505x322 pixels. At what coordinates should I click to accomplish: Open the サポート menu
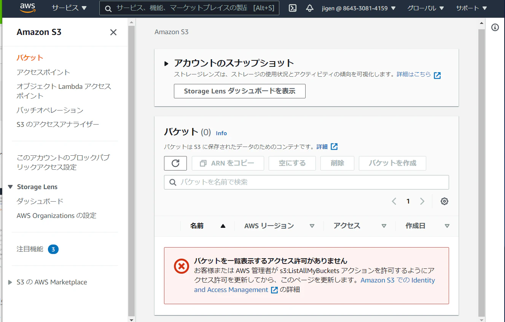point(472,8)
